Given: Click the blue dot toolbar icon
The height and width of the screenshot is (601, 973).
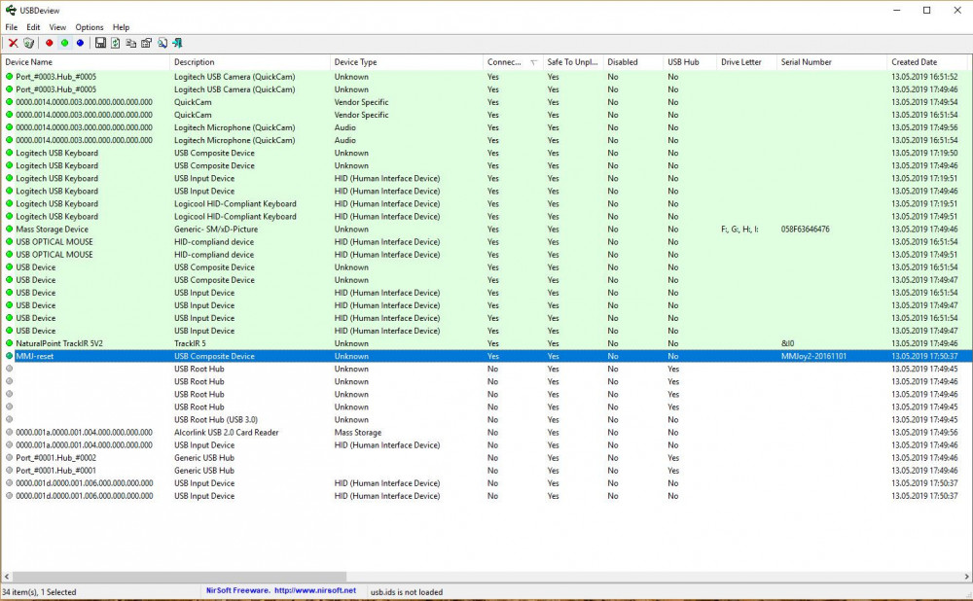Looking at the screenshot, I should [x=80, y=43].
